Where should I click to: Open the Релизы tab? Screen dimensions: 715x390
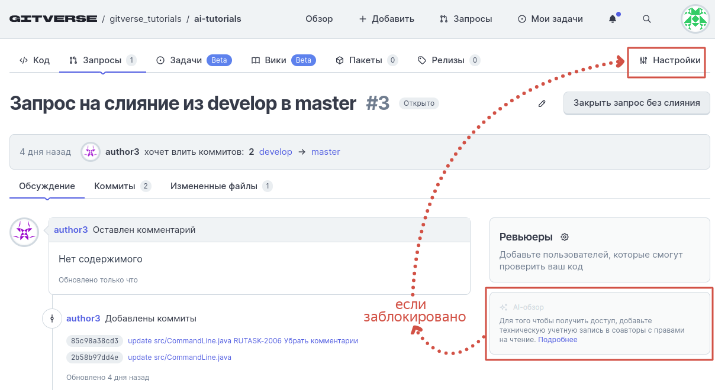pos(449,60)
